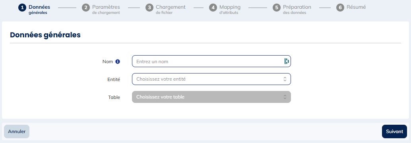Click the Annuler button
411x143 pixels.
(x=17, y=131)
